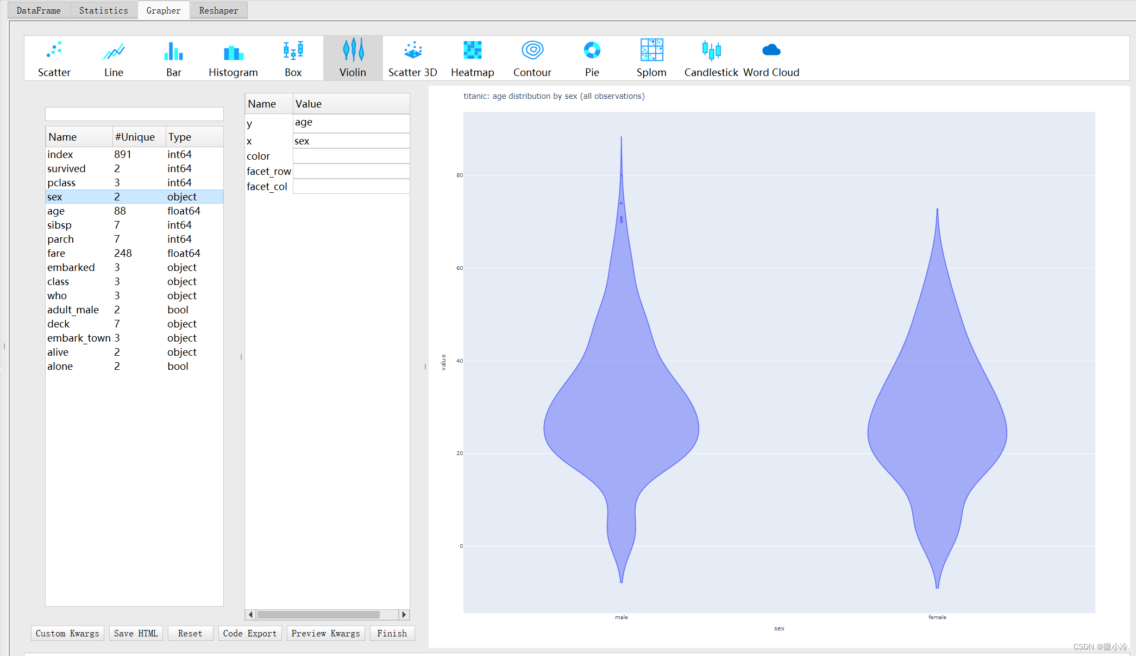
Task: Click the y value input field
Action: [350, 123]
